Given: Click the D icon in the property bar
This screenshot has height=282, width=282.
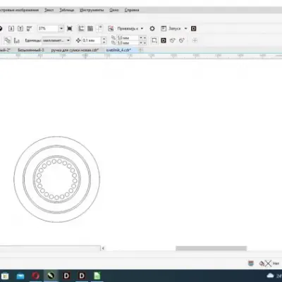Looking at the screenshot, I should 164,40.
